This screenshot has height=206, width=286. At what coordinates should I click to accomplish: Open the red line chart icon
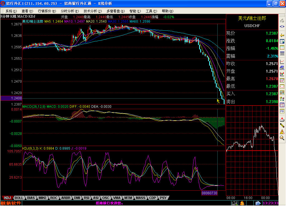282,61
